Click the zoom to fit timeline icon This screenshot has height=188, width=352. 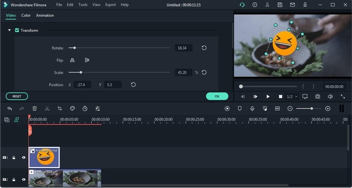click(278, 108)
